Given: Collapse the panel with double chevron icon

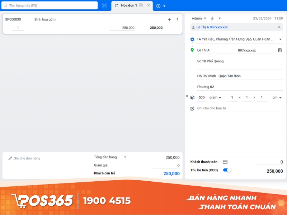Looking at the screenshot, I should tap(187, 96).
